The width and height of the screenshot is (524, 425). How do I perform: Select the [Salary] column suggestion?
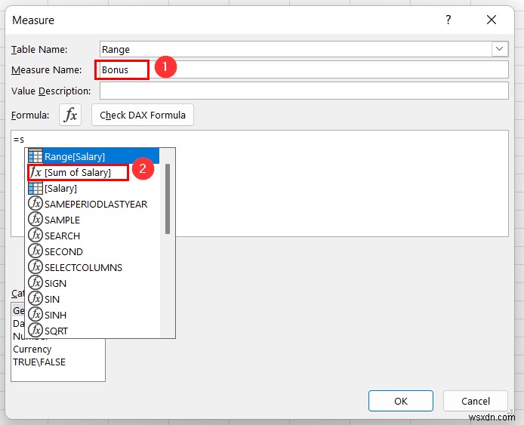pyautogui.click(x=93, y=188)
